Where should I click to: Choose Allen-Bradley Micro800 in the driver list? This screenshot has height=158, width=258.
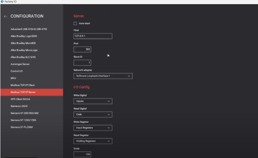pyautogui.click(x=23, y=43)
